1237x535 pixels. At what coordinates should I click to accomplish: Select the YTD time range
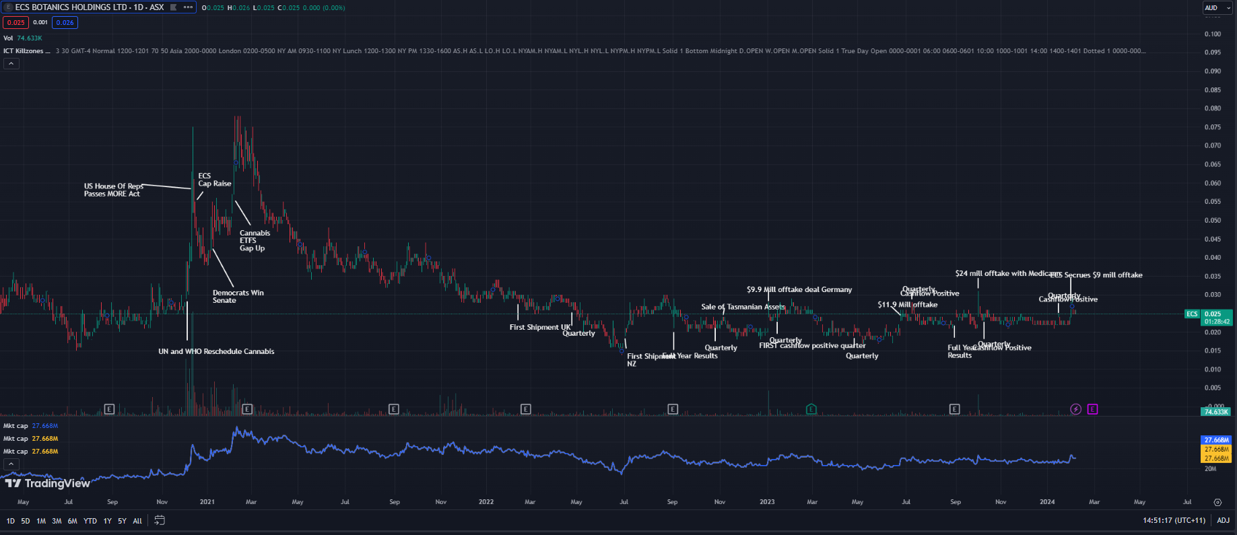[x=90, y=521]
